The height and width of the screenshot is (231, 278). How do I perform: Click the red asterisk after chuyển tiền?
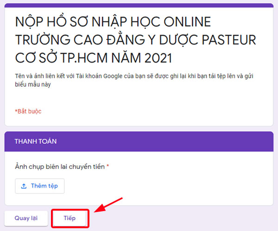108,166
